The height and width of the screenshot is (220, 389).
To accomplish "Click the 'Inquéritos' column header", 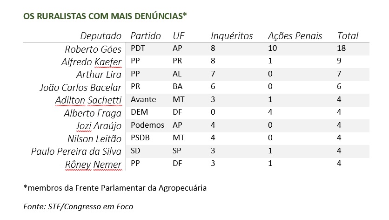I will pos(232,36).
